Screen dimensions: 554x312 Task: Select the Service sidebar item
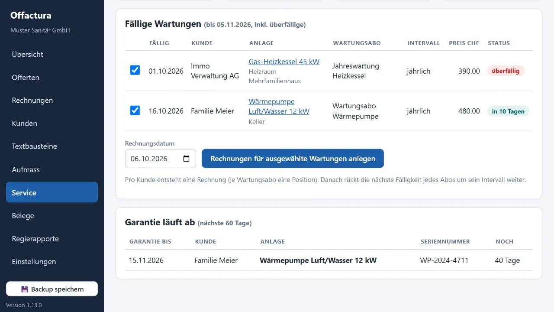52,192
